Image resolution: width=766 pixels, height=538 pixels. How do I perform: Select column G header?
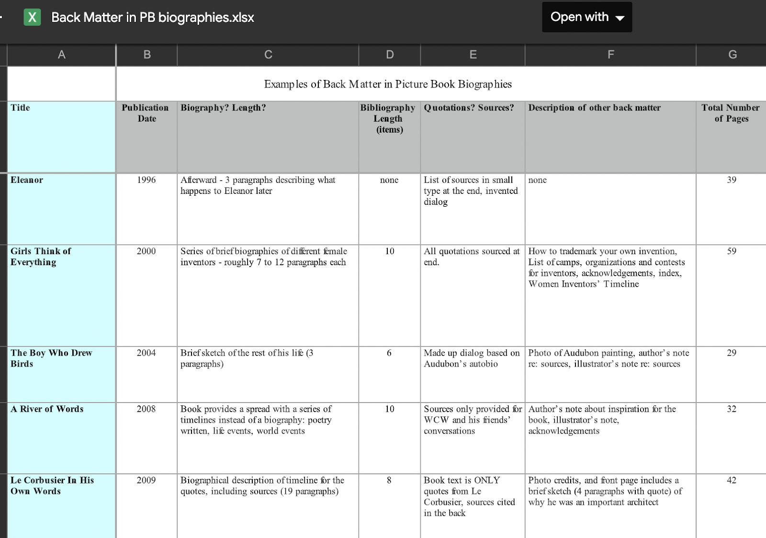click(732, 55)
